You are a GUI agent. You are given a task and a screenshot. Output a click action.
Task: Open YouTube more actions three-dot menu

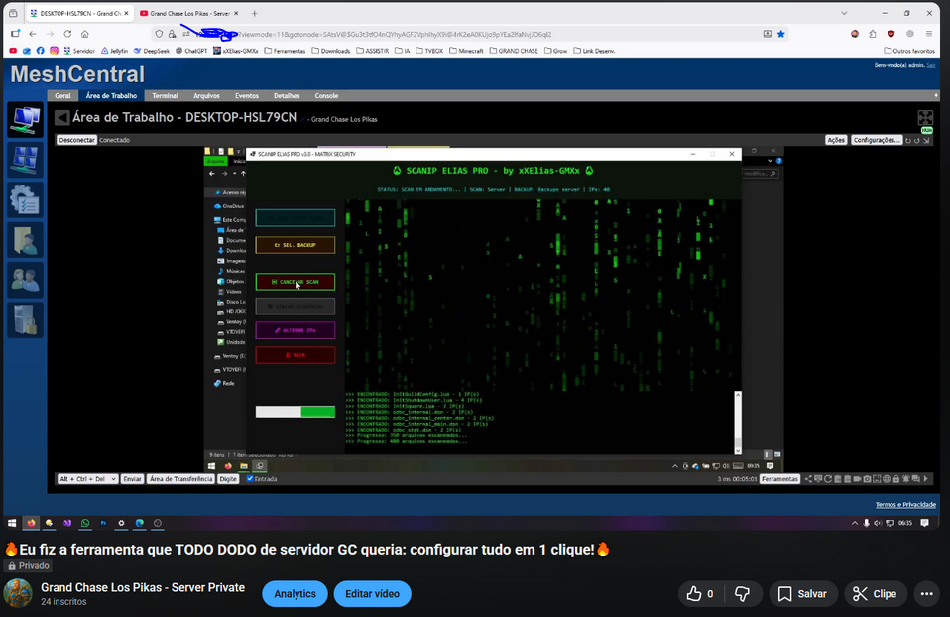pos(926,594)
